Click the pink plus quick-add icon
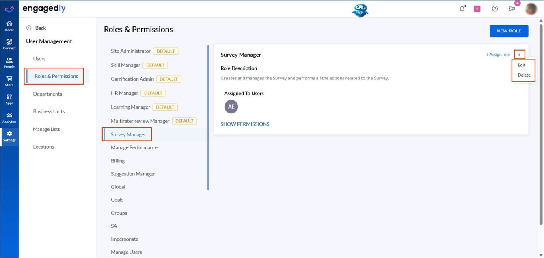The height and width of the screenshot is (258, 544). (477, 9)
